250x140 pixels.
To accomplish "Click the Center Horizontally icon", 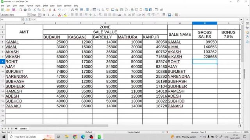I will 77,15.
